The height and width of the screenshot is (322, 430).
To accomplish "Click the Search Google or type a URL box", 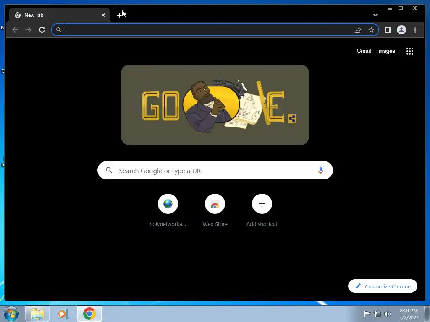I will point(215,170).
